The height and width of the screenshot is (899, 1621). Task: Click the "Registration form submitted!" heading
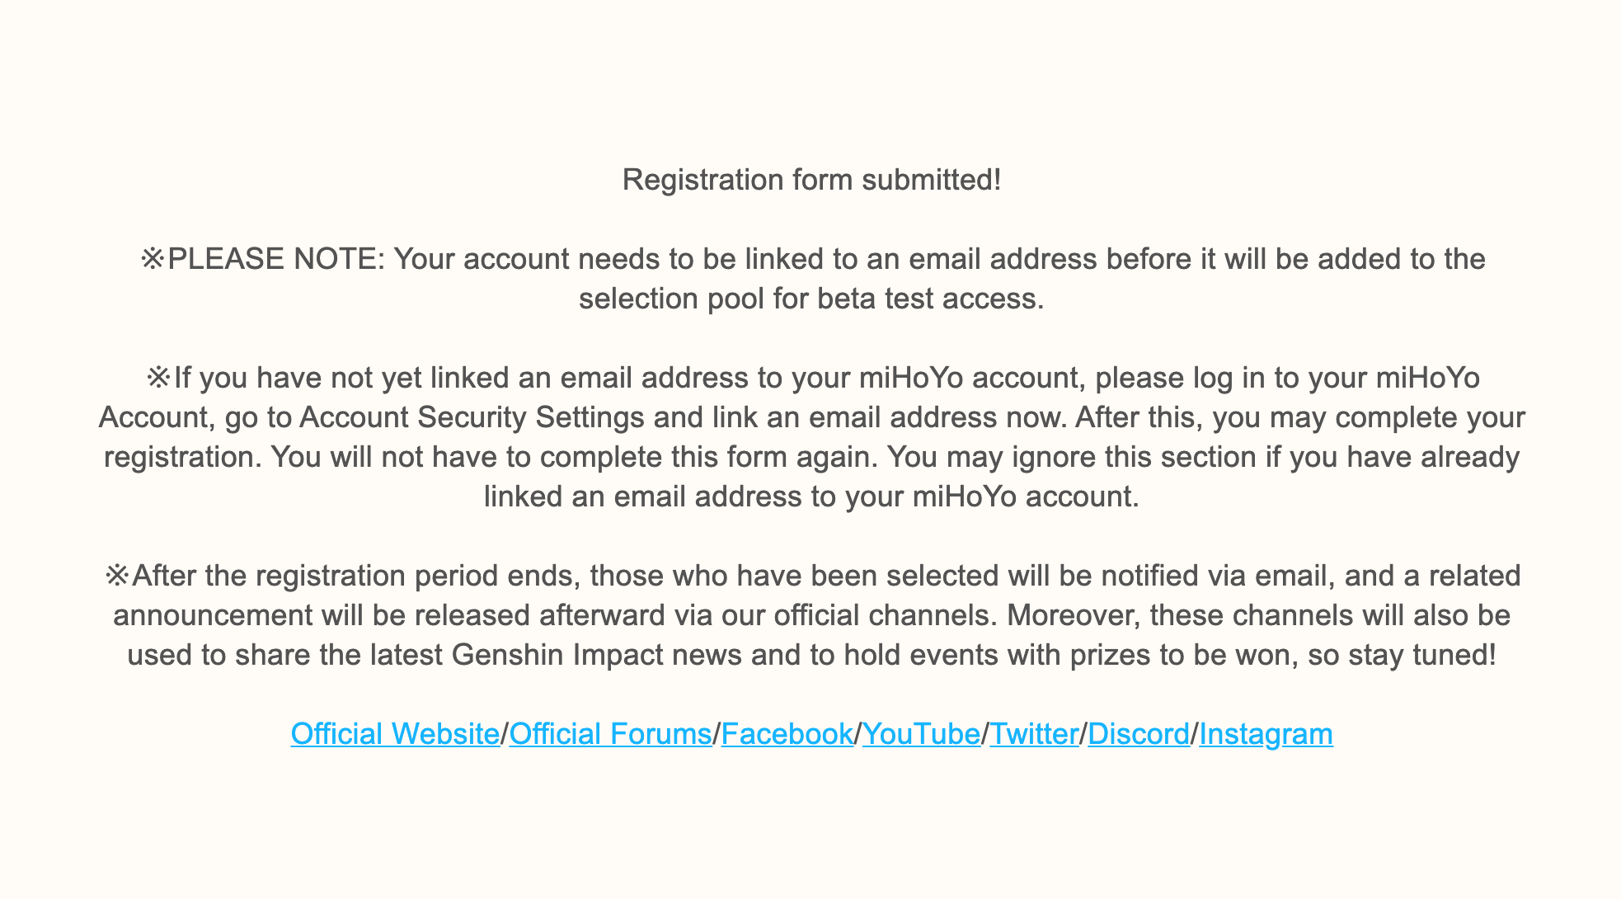pyautogui.click(x=811, y=180)
